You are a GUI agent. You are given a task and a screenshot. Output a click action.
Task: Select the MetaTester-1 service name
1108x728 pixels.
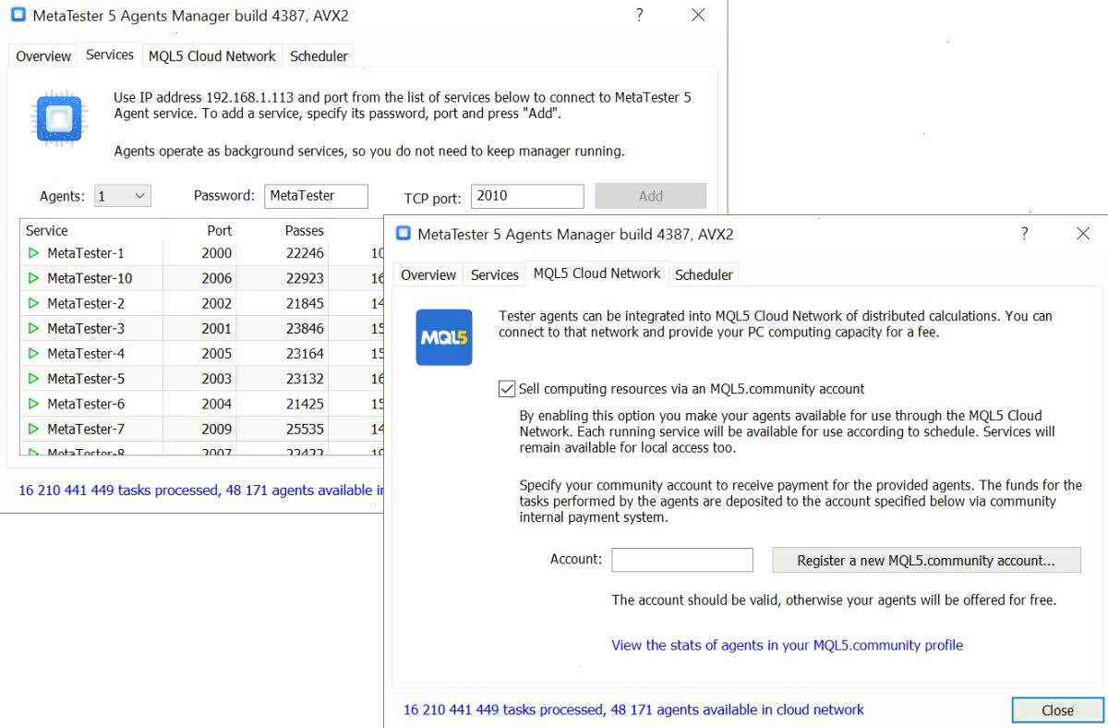pos(86,253)
